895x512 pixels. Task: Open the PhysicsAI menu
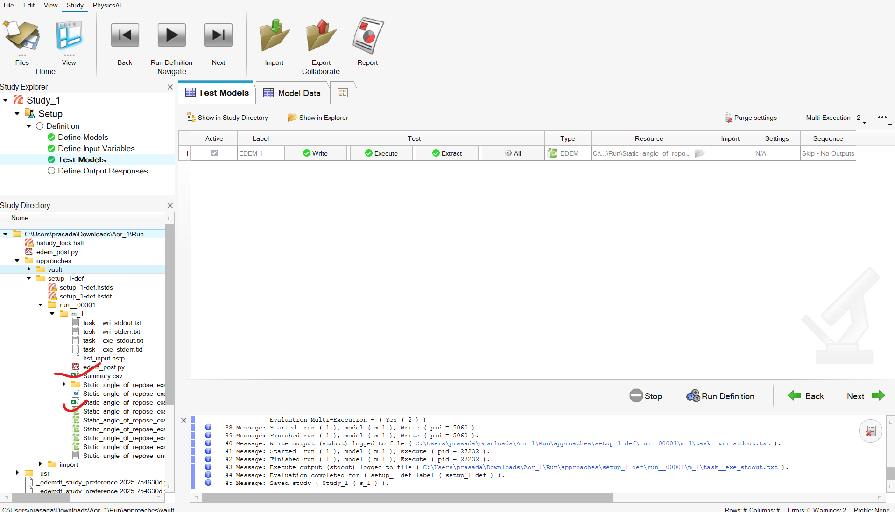tap(106, 5)
